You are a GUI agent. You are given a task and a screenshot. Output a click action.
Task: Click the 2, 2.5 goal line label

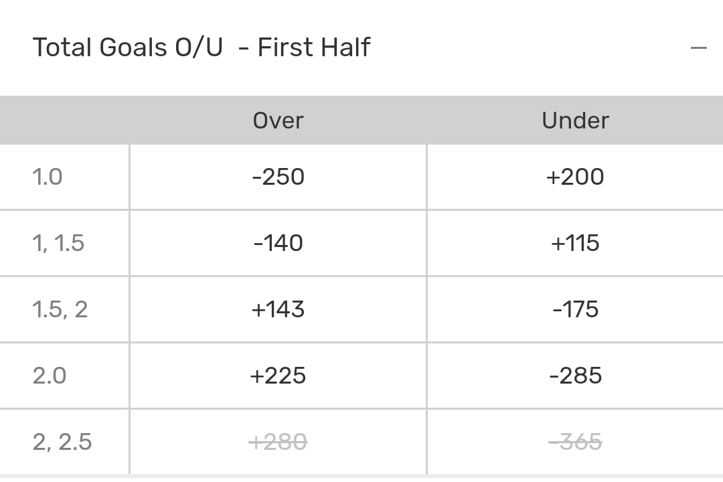62,442
